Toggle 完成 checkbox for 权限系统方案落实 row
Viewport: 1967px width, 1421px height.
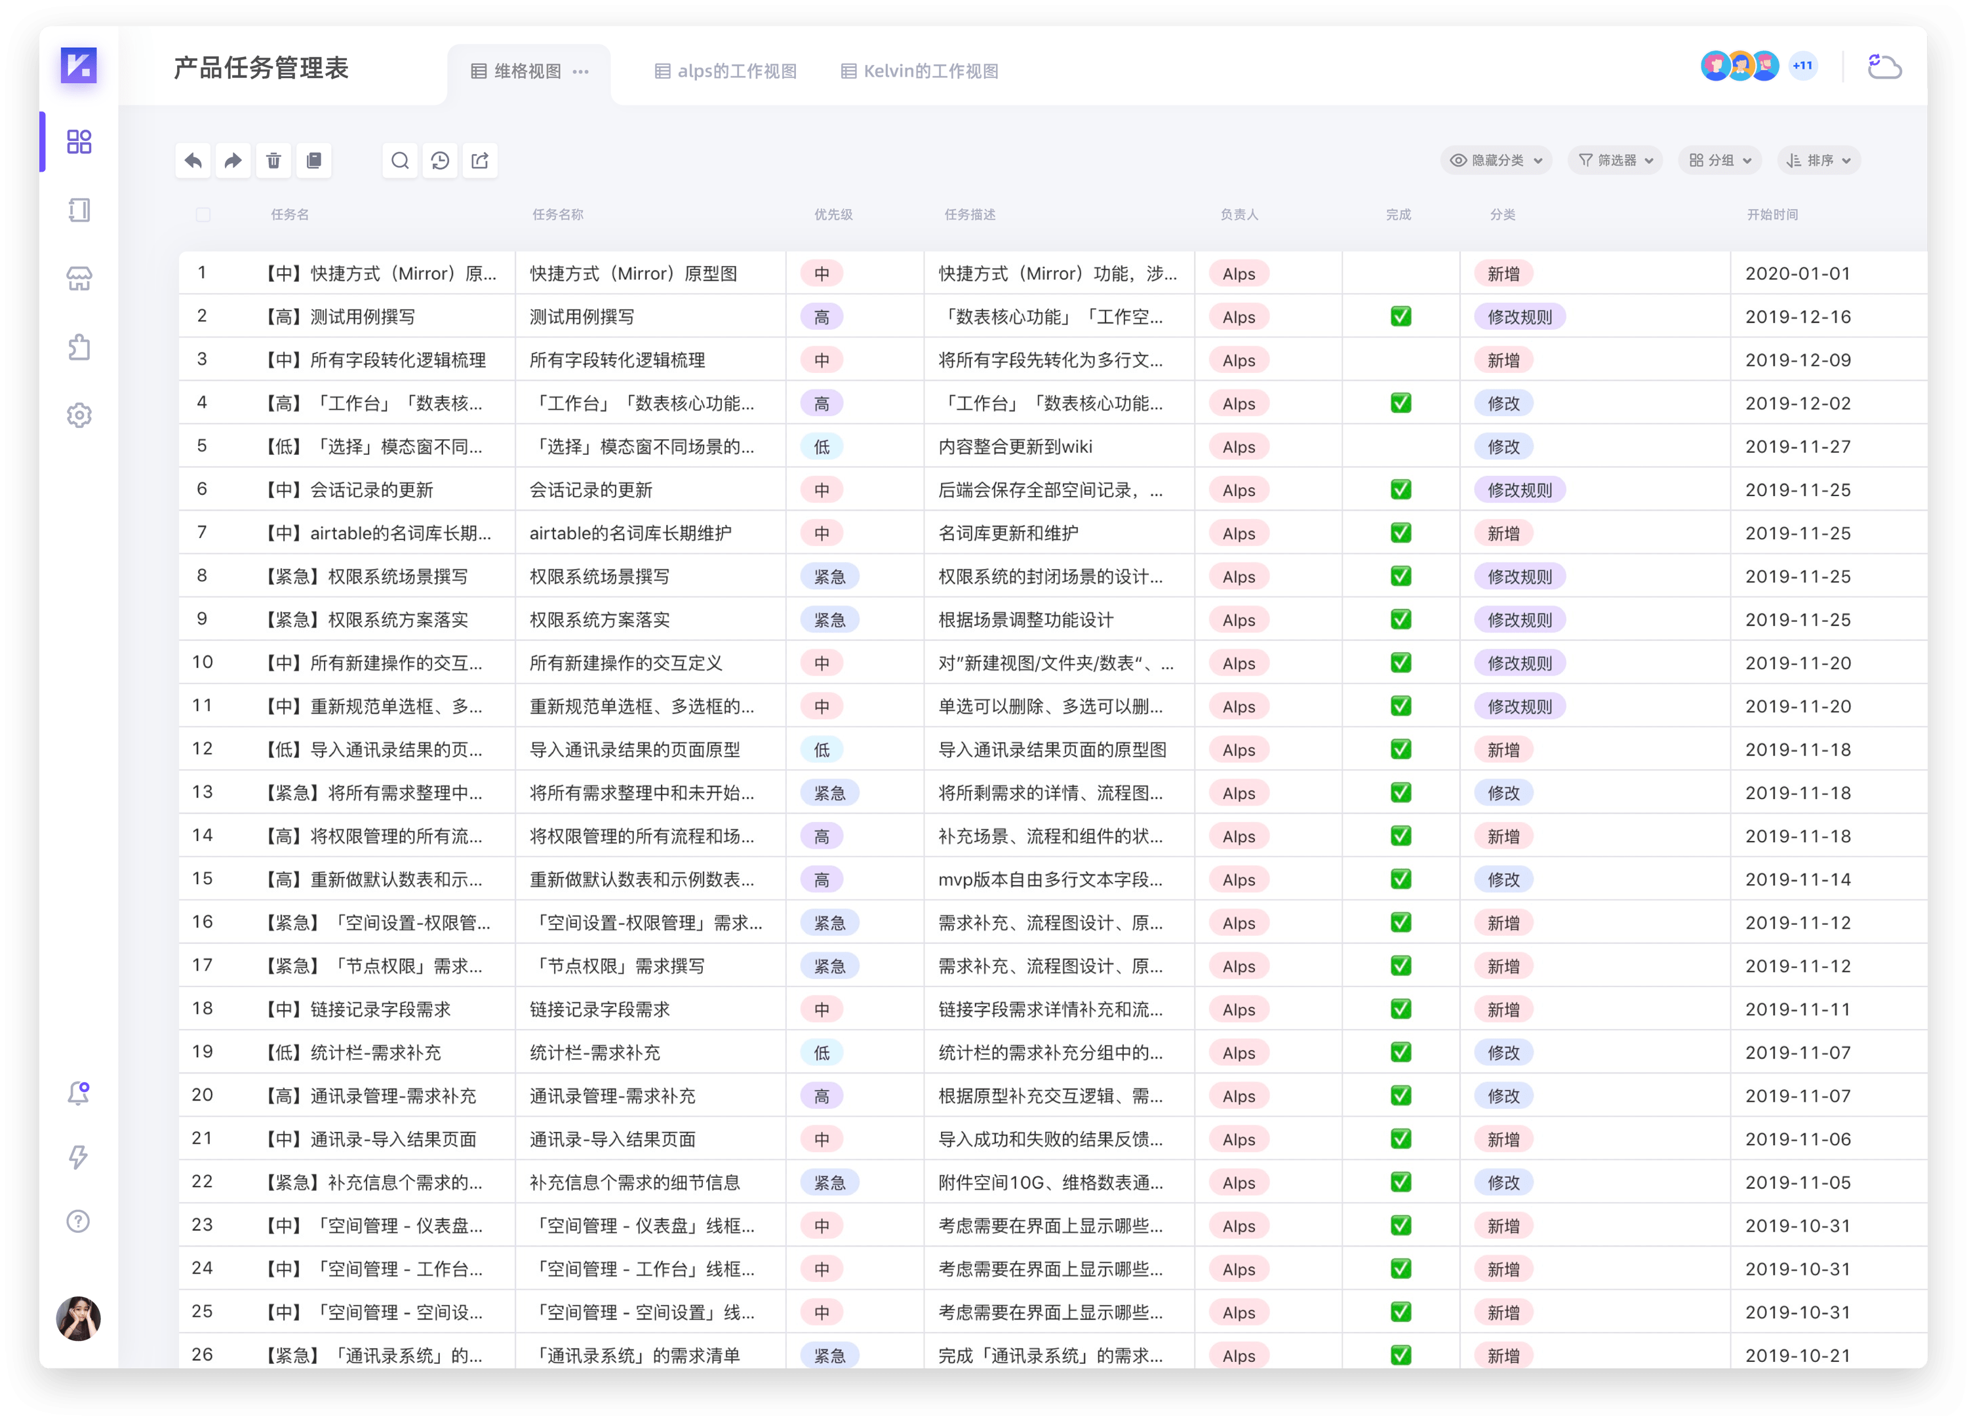pos(1401,620)
